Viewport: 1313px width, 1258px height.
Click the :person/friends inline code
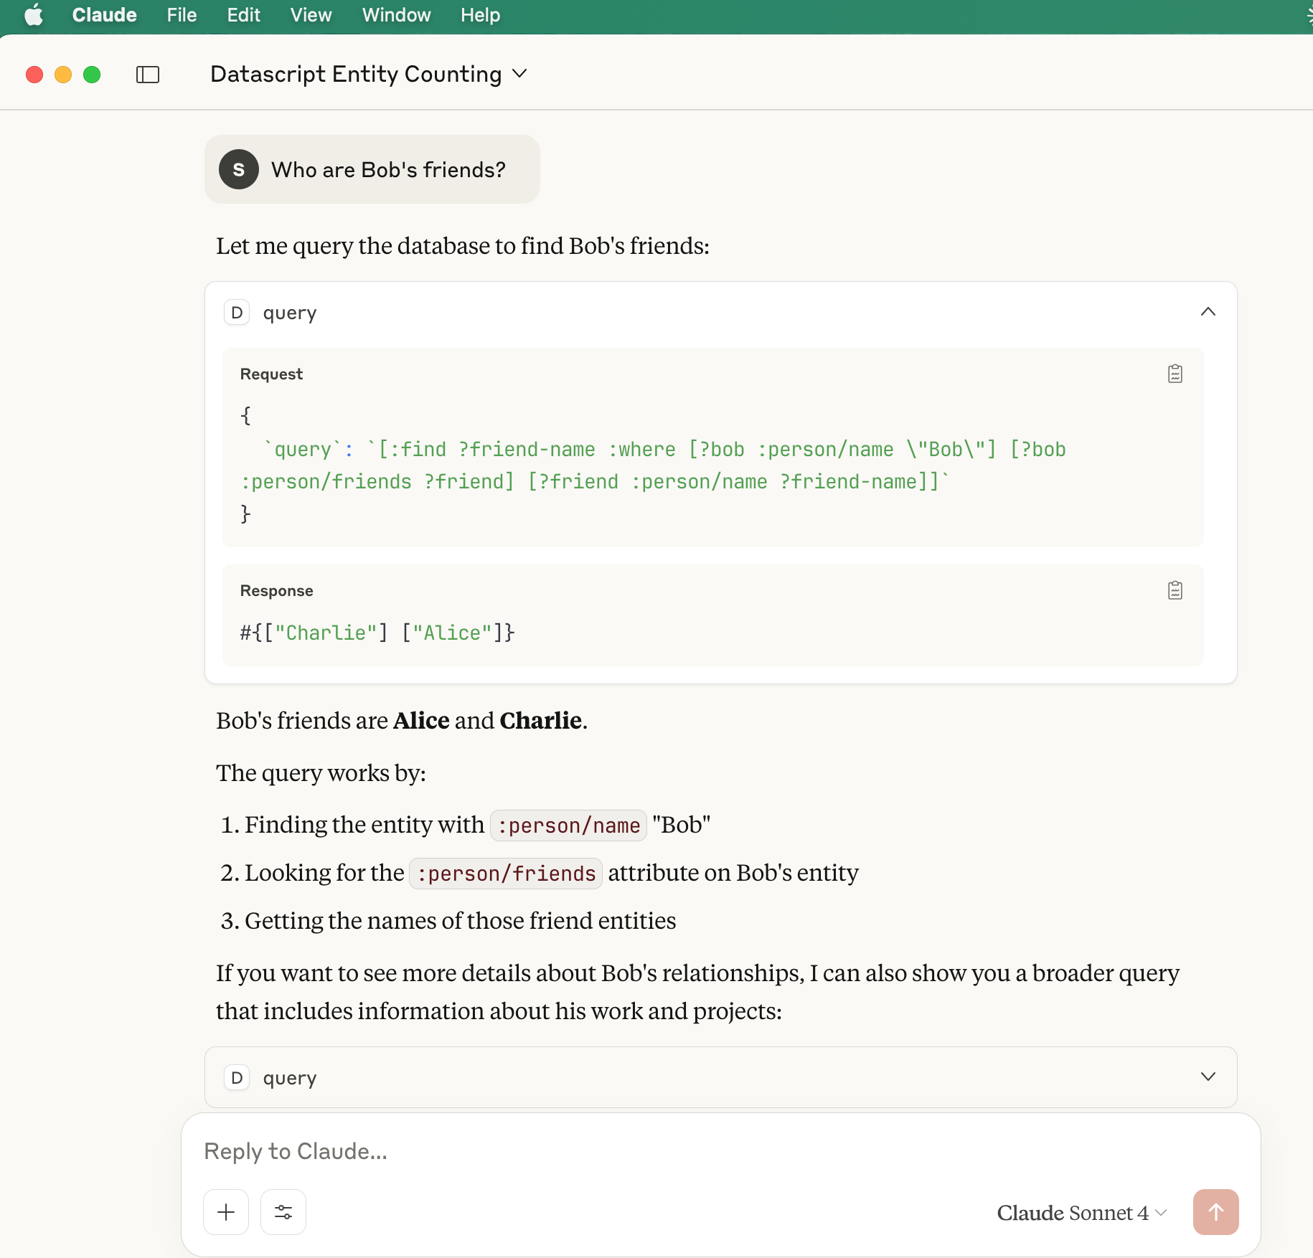click(506, 874)
